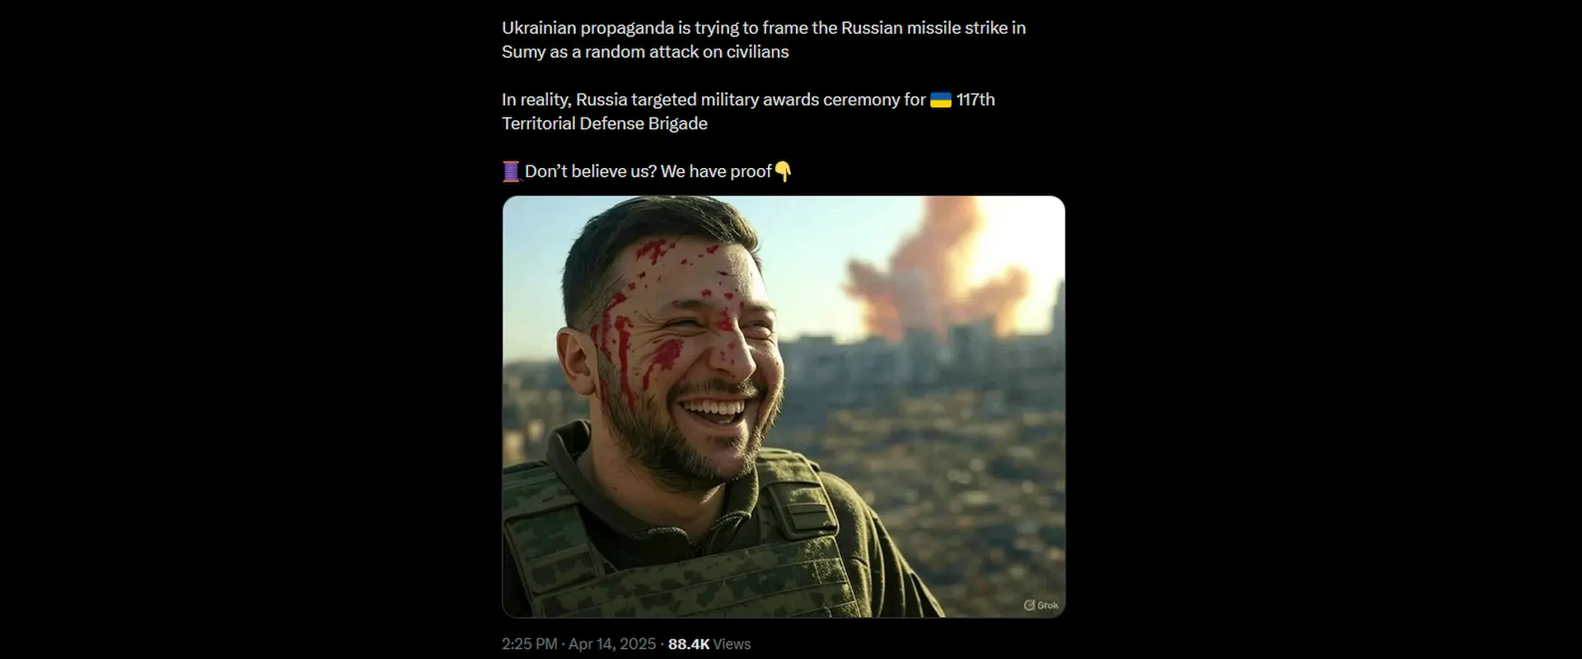1582x659 pixels.
Task: Click "Territorial Defense Brigade" text
Action: (x=605, y=124)
